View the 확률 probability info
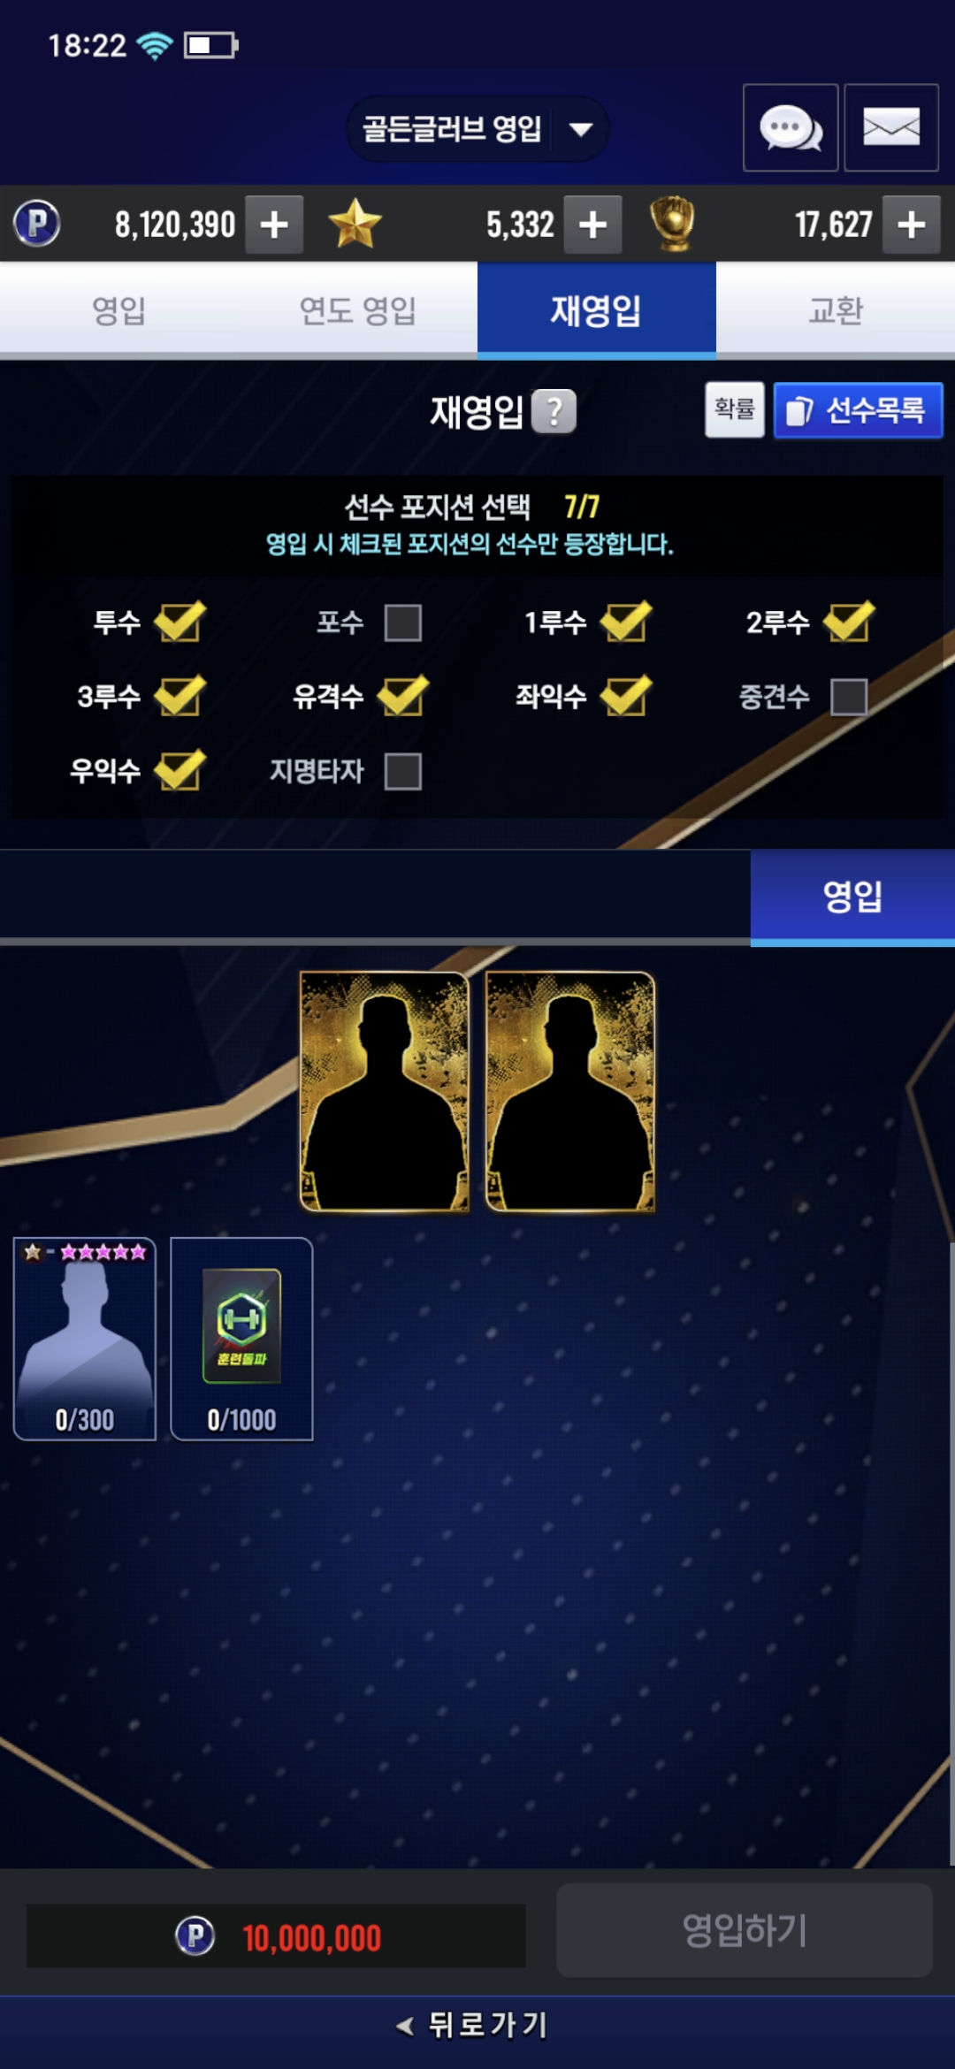 click(735, 409)
